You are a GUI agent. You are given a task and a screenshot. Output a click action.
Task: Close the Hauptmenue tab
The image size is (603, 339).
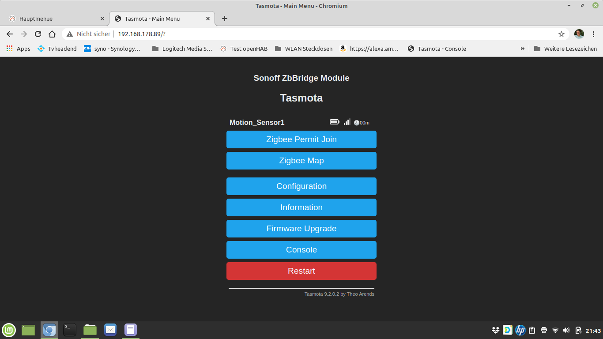(x=102, y=19)
